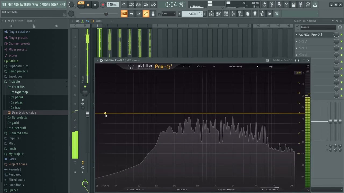This screenshot has height=193, width=344.
Task: Open the PATTERNS menu
Action: point(26,5)
